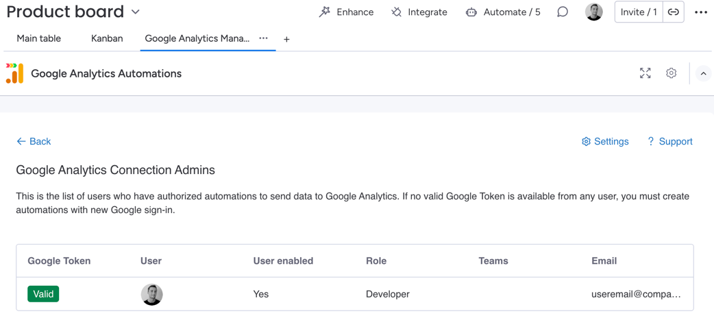Viewport: 714px width, 318px height.
Task: Collapse the header with chevron up
Action: pos(703,73)
